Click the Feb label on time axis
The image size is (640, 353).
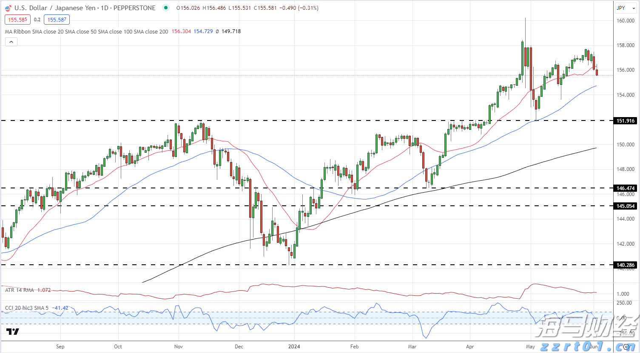click(354, 347)
